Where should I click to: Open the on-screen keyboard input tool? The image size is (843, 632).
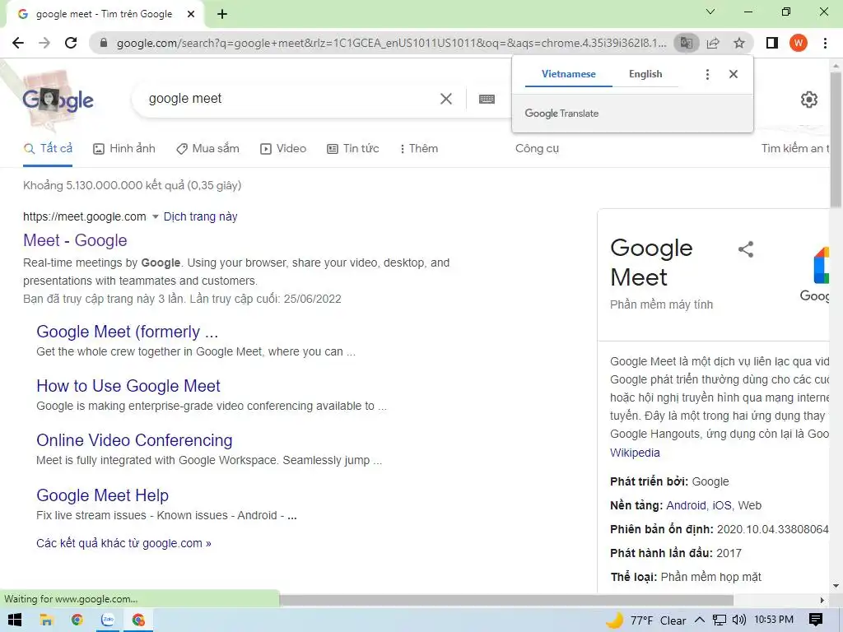pos(487,99)
